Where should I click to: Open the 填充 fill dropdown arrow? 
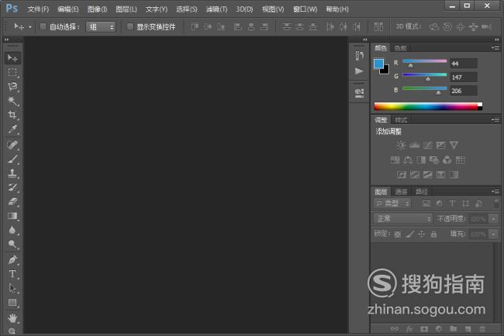(x=493, y=234)
